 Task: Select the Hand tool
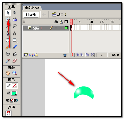8,73
